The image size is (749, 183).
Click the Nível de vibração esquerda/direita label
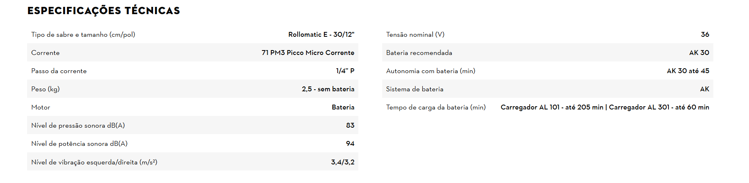tap(94, 162)
